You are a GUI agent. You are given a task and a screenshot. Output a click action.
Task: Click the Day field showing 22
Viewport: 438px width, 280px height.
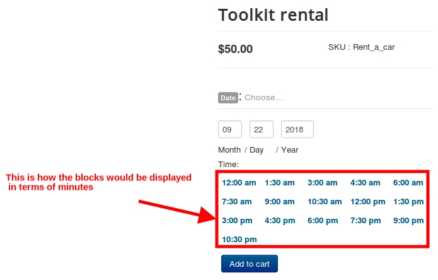pyautogui.click(x=262, y=129)
